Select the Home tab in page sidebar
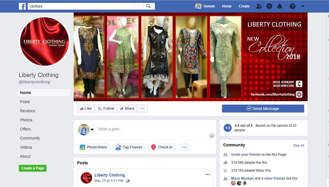Image resolution: width=329 pixels, height=187 pixels. pyautogui.click(x=44, y=93)
